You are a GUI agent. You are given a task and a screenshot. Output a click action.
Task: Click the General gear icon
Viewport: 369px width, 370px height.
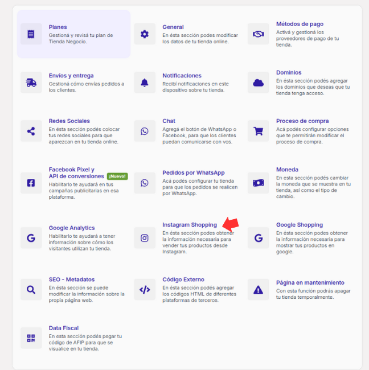145,34
